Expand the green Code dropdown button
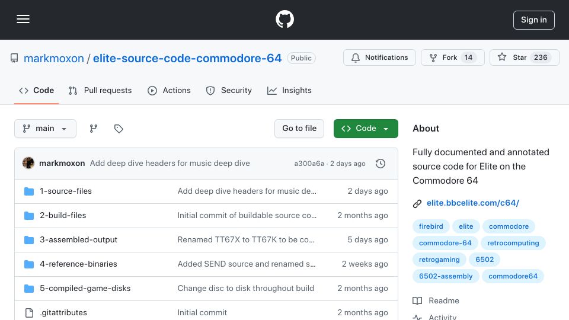Screen dimensions: 569x320 pos(366,129)
